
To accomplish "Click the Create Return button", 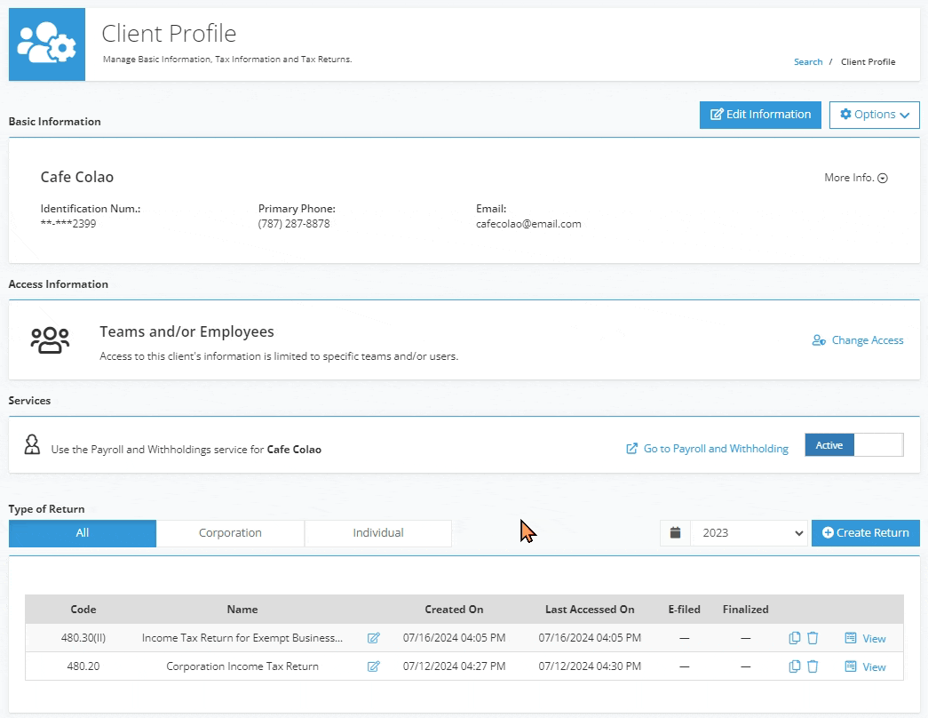I will tap(865, 533).
